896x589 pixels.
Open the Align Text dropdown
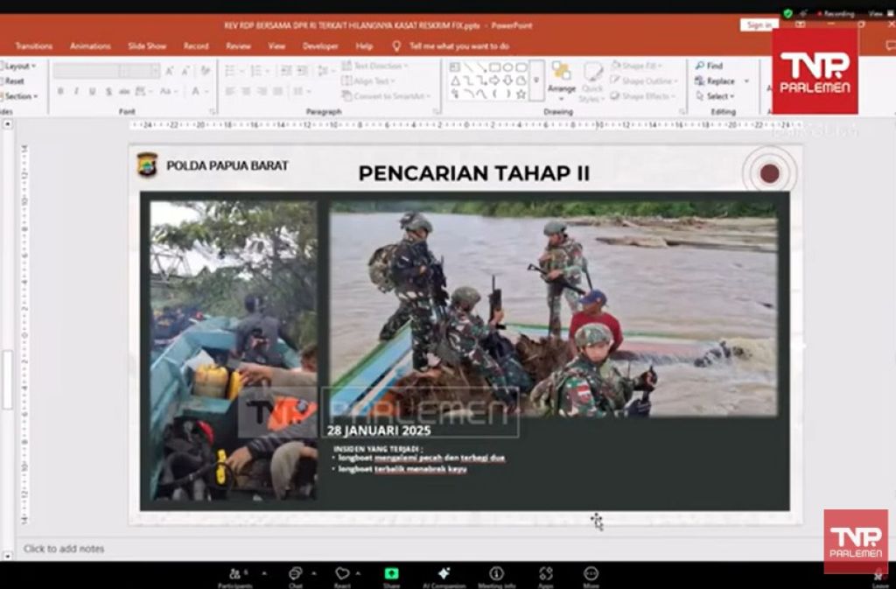(x=368, y=81)
